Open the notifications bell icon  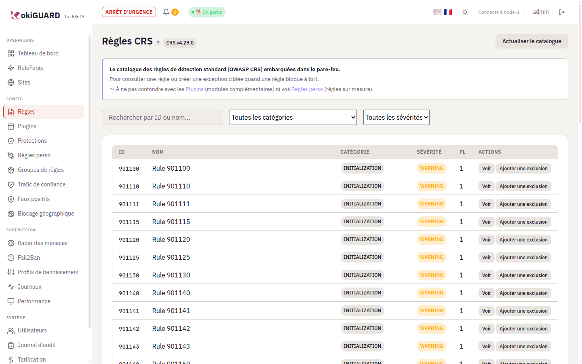166,12
